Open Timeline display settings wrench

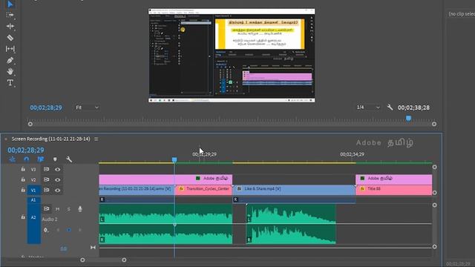(69, 159)
